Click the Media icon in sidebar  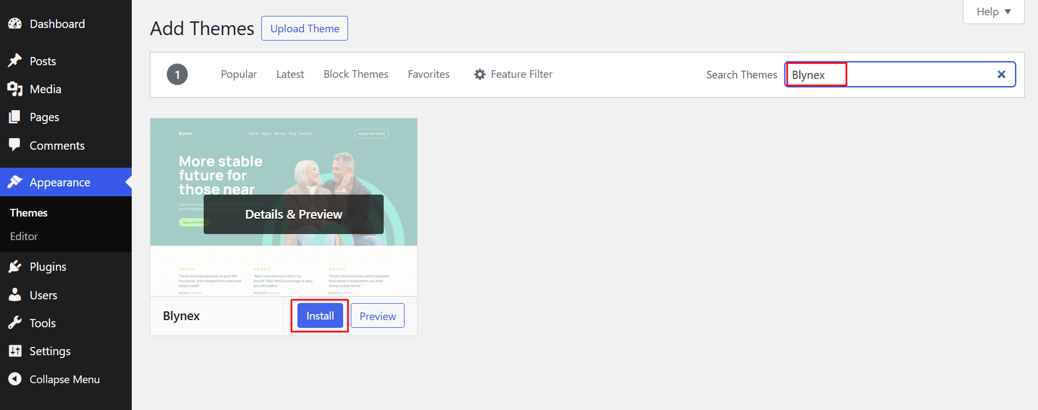coord(15,89)
